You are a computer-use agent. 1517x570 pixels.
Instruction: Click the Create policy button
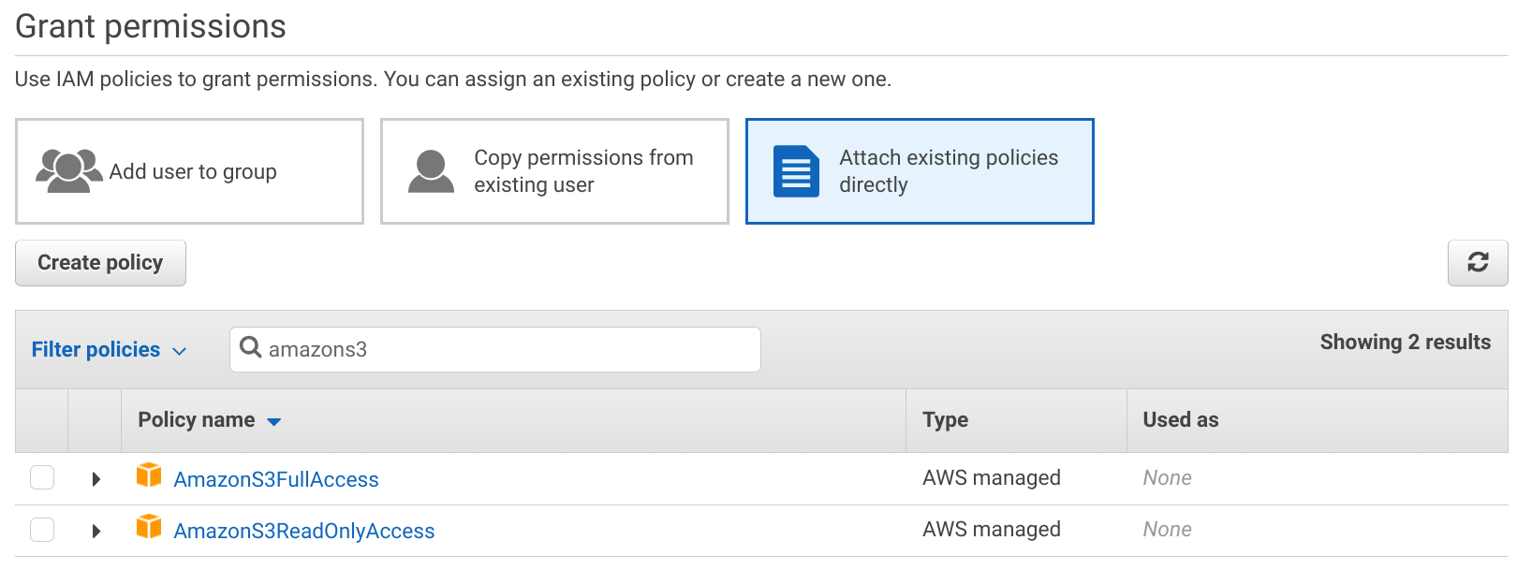tap(100, 263)
